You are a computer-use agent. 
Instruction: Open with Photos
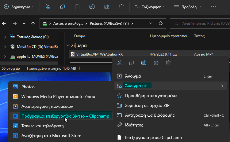[x=61, y=87]
